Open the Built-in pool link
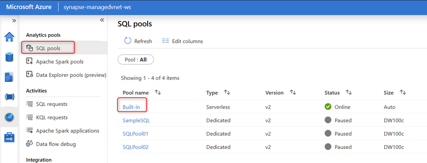 pyautogui.click(x=131, y=107)
